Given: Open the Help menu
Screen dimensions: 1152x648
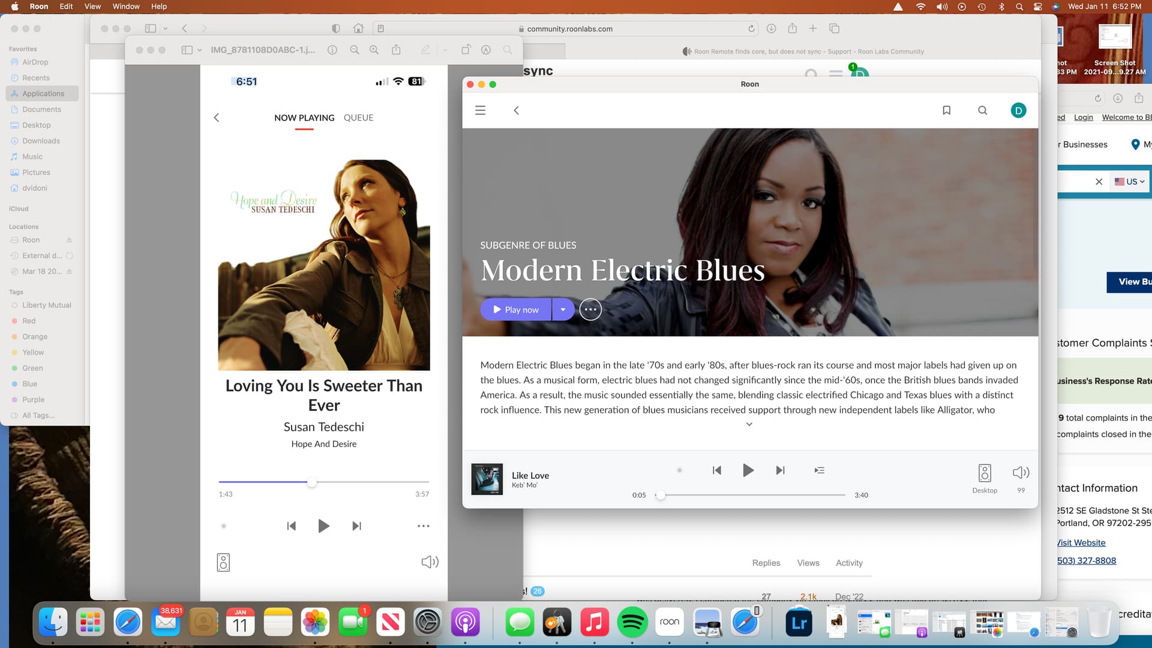Looking at the screenshot, I should pyautogui.click(x=159, y=7).
